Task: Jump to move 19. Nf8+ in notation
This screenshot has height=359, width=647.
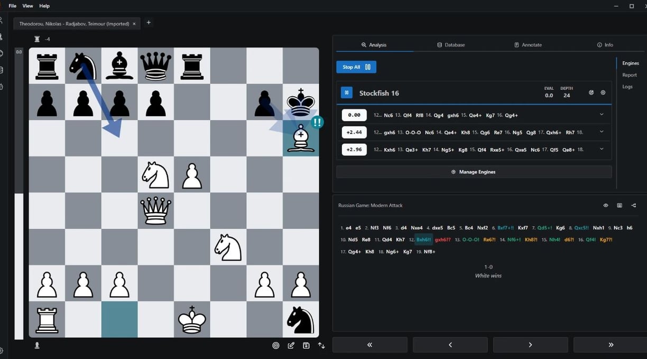Action: 429,252
